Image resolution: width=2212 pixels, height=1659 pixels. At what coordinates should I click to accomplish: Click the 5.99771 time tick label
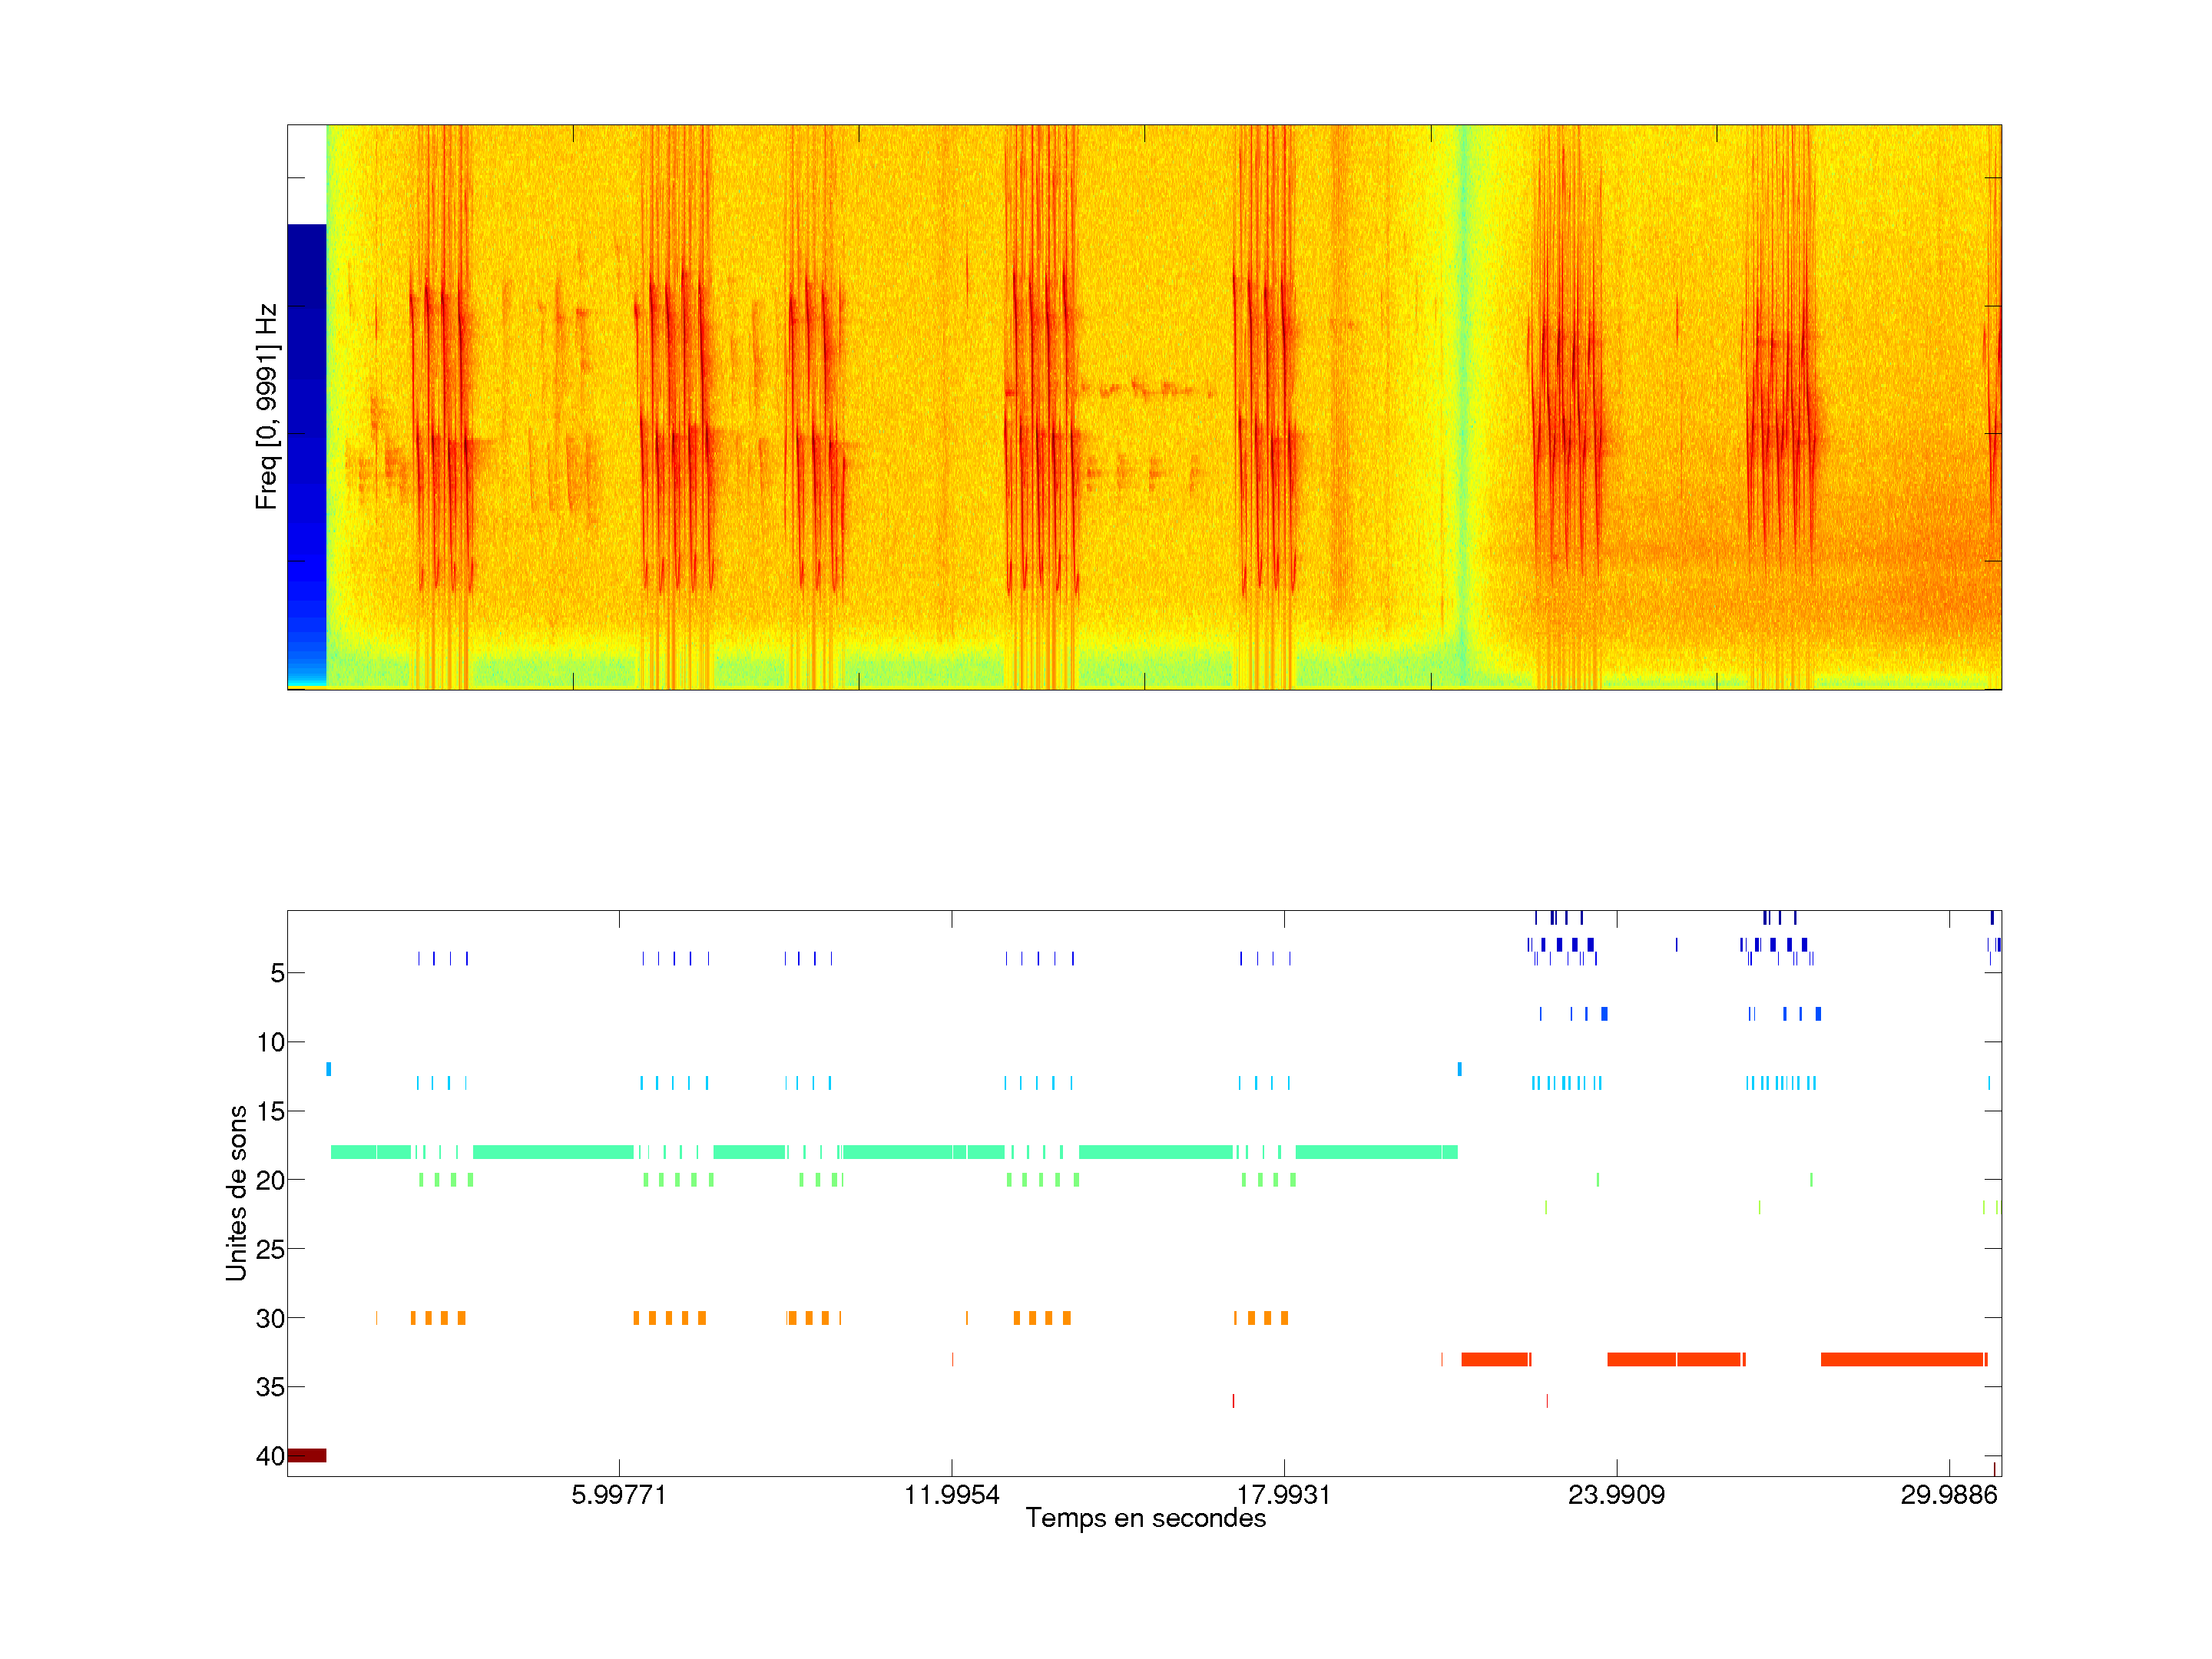[618, 1494]
